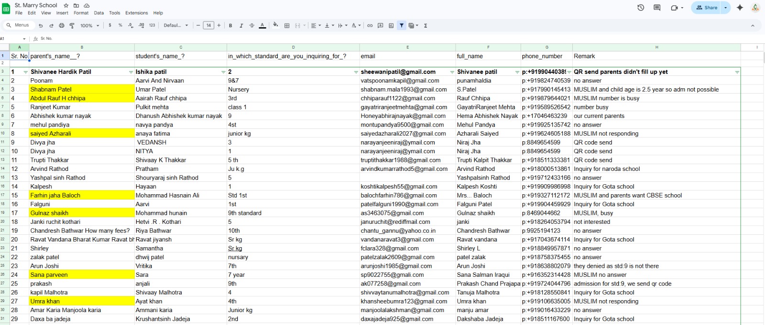Toggle bold formatting
Screen dimensions: 765x325
pos(230,26)
